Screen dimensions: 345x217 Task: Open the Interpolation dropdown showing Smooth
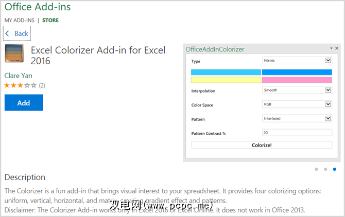297,90
